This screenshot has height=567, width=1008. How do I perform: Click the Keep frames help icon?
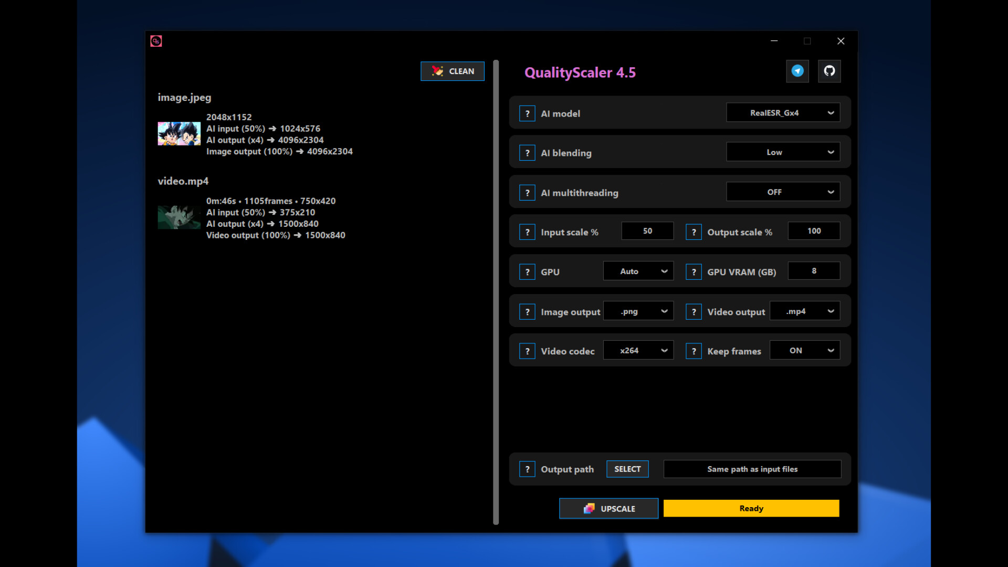[694, 351]
